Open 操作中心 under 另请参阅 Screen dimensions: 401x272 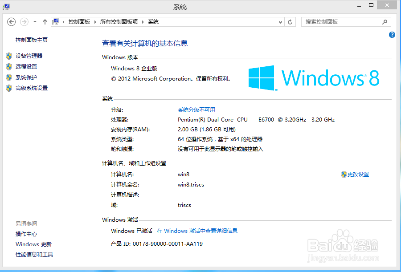click(26, 234)
